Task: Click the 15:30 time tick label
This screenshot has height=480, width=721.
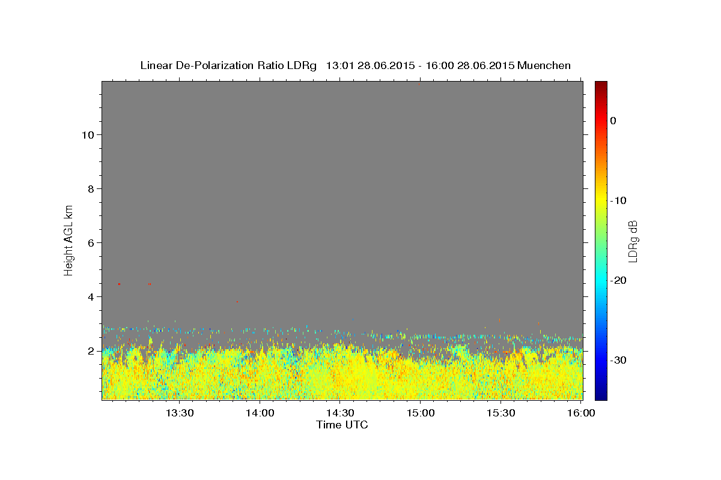Action: [x=500, y=413]
